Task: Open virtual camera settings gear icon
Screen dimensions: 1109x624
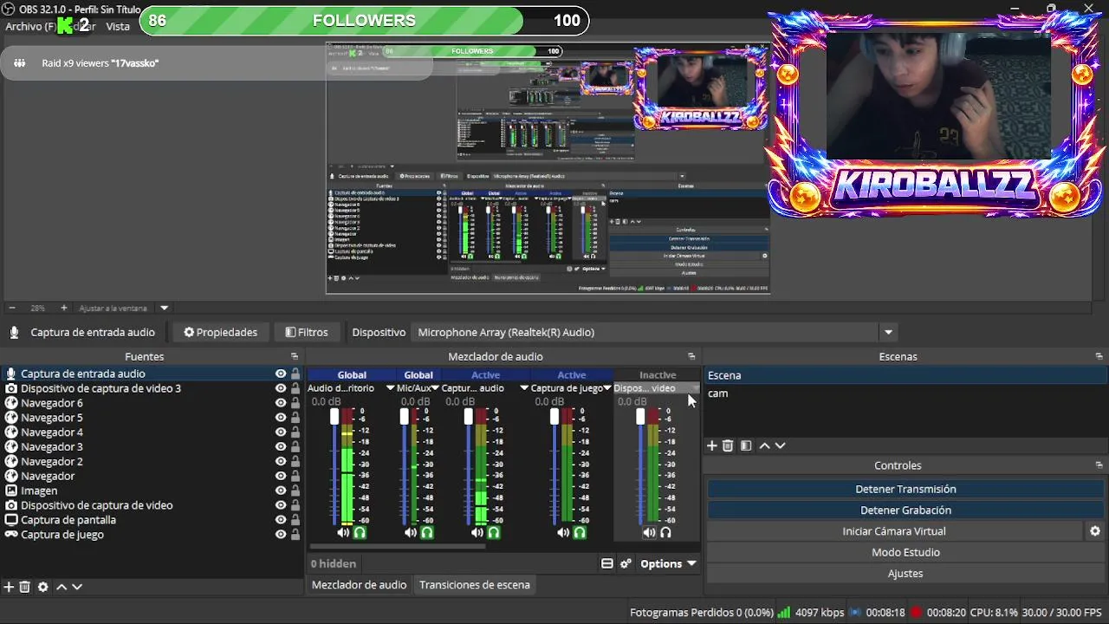Action: coord(1095,531)
